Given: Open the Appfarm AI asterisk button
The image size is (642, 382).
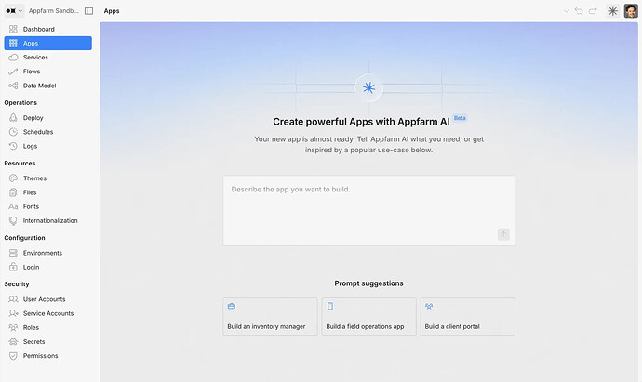Looking at the screenshot, I should [612, 11].
